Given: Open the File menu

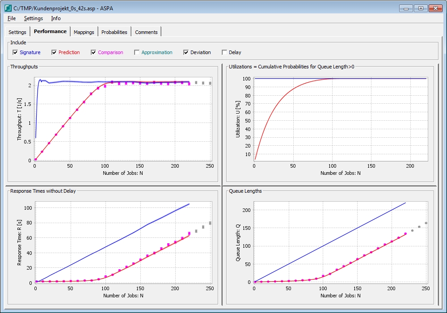Looking at the screenshot, I should point(12,18).
